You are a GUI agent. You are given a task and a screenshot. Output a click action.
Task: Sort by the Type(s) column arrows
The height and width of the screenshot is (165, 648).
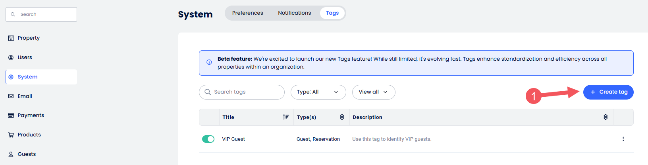pyautogui.click(x=342, y=117)
